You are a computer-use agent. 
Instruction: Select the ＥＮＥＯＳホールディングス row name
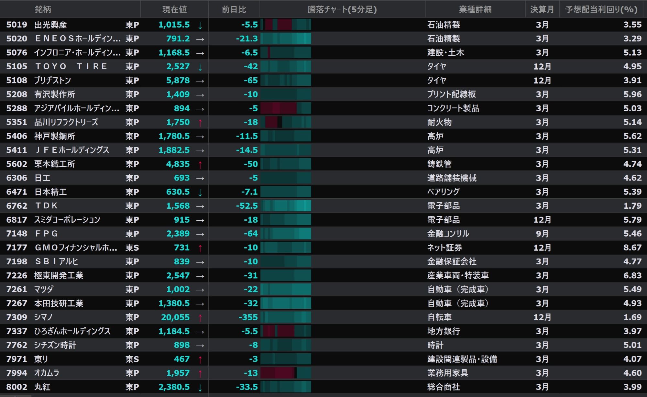[x=78, y=39]
